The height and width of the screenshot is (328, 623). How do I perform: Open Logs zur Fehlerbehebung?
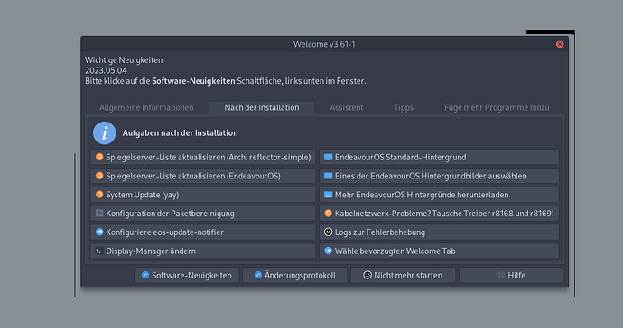(439, 232)
